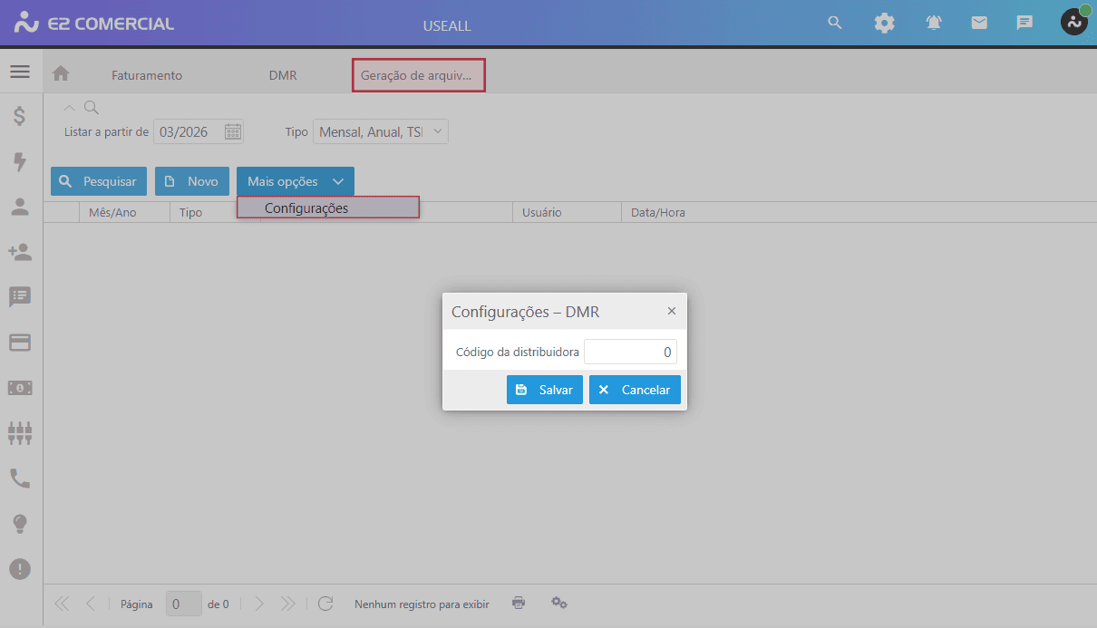This screenshot has height=628, width=1097.
Task: Click the Código da distribuidora input field
Action: (629, 352)
